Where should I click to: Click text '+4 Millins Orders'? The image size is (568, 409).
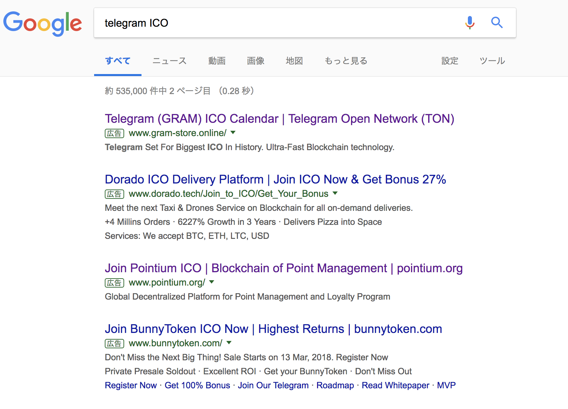click(137, 222)
